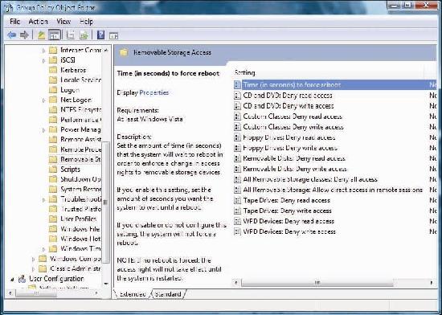The image size is (442, 315).
Task: Select Tape Drives: Deny write access
Action: pyautogui.click(x=287, y=211)
